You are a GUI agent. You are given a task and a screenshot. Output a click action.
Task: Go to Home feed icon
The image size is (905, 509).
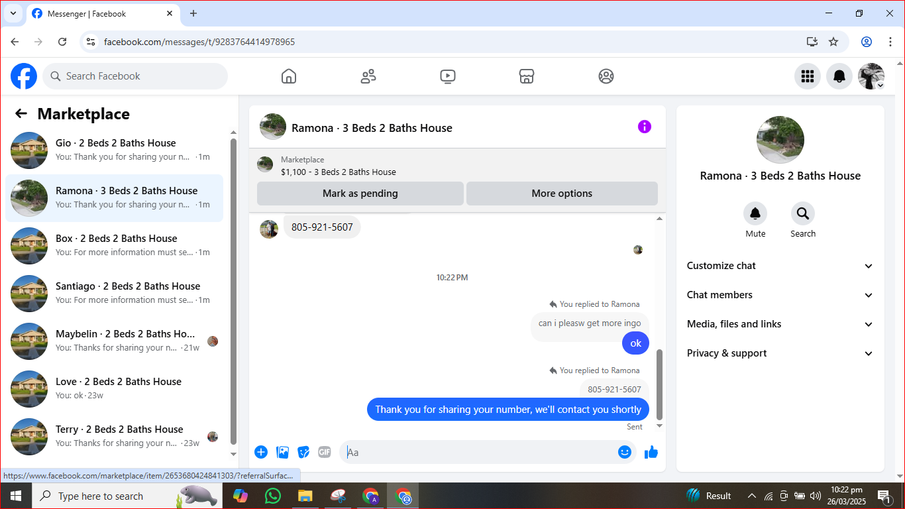[x=289, y=76]
